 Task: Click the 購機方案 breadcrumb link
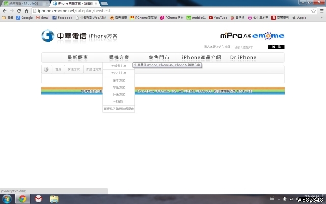tap(73, 69)
